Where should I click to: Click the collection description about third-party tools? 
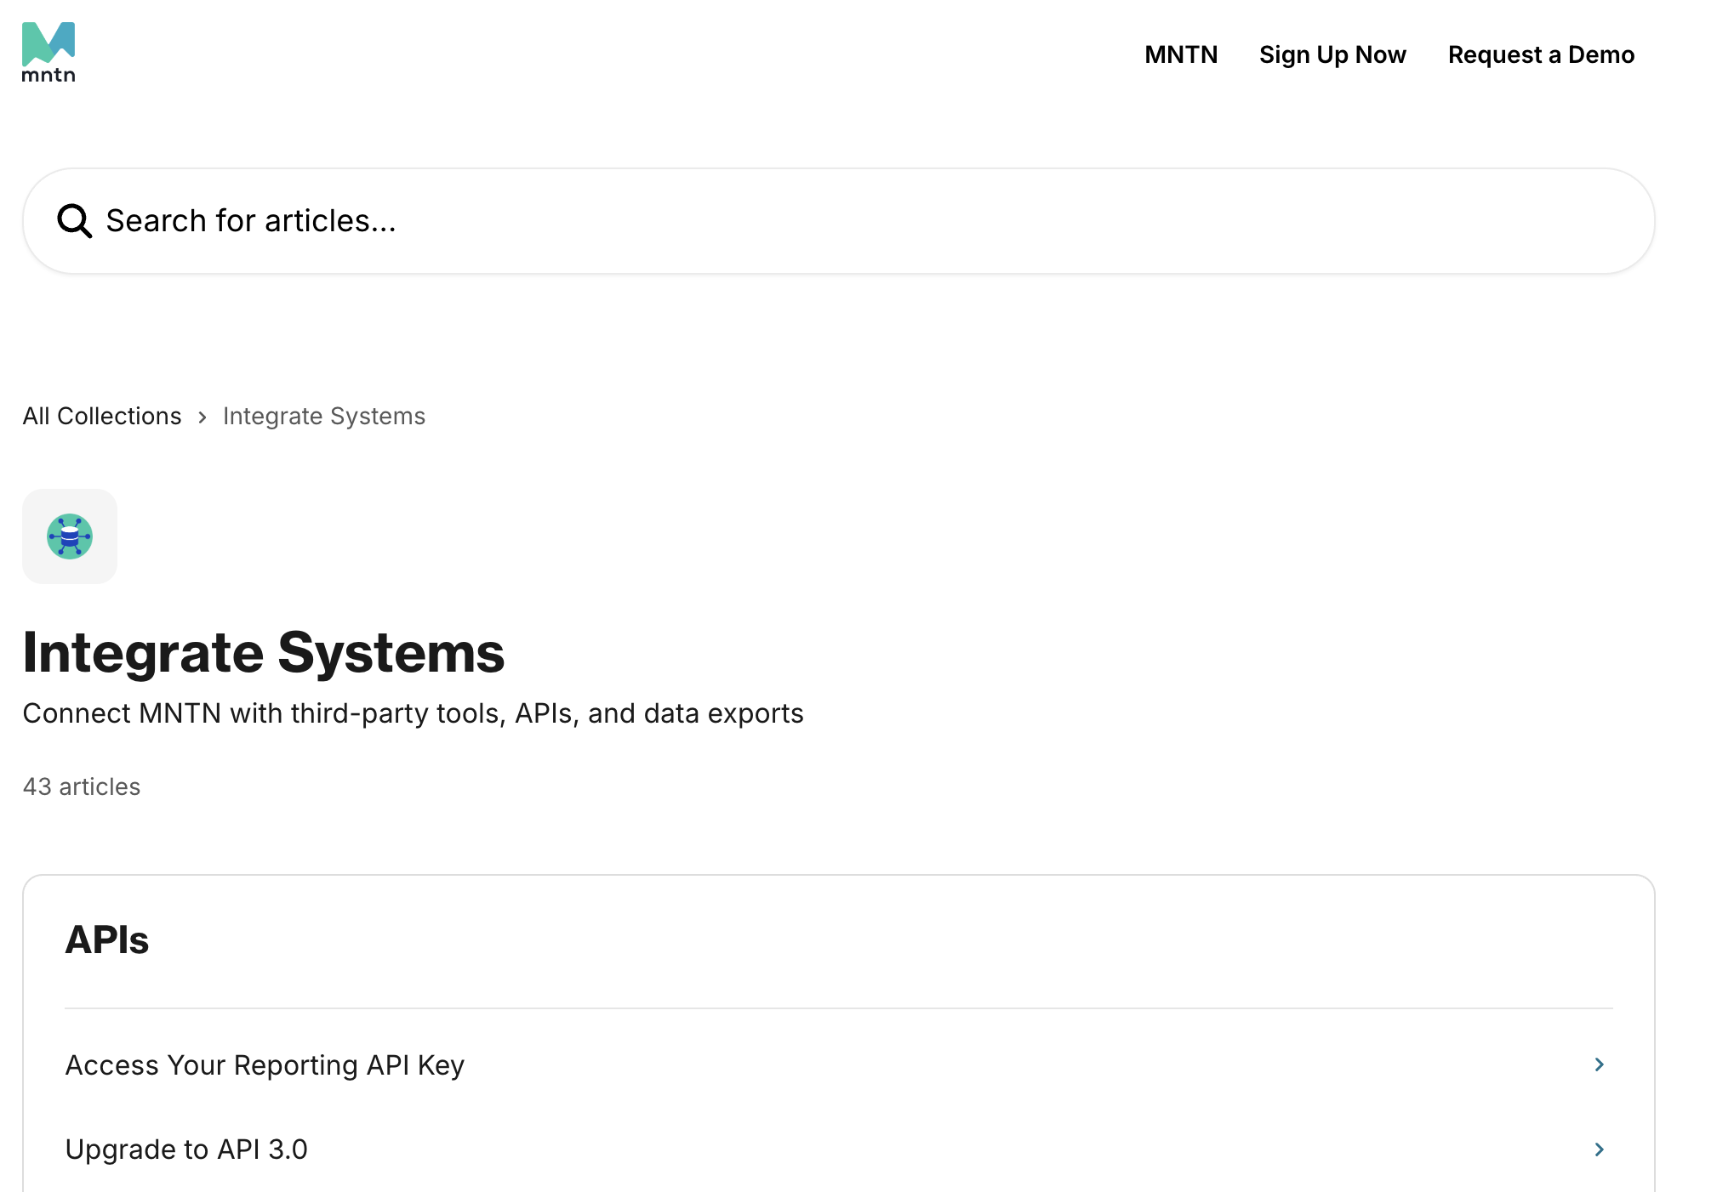coord(414,713)
